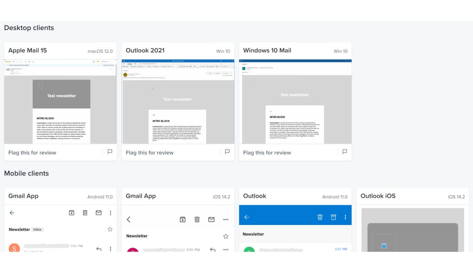The width and height of the screenshot is (473, 273).
Task: Open the three-dot overflow menu in Gmail Android toolbar
Action: (x=110, y=212)
